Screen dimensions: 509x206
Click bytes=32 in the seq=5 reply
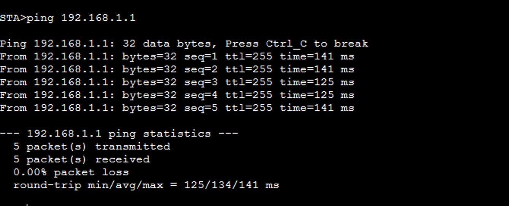(x=149, y=108)
